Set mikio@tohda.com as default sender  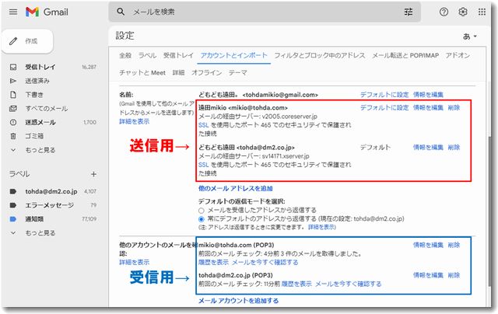(x=384, y=107)
